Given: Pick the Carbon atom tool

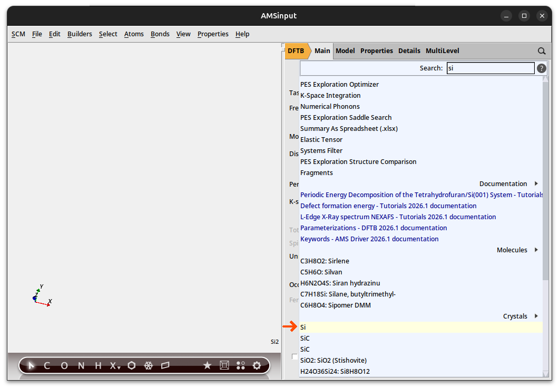Looking at the screenshot, I should [x=47, y=366].
